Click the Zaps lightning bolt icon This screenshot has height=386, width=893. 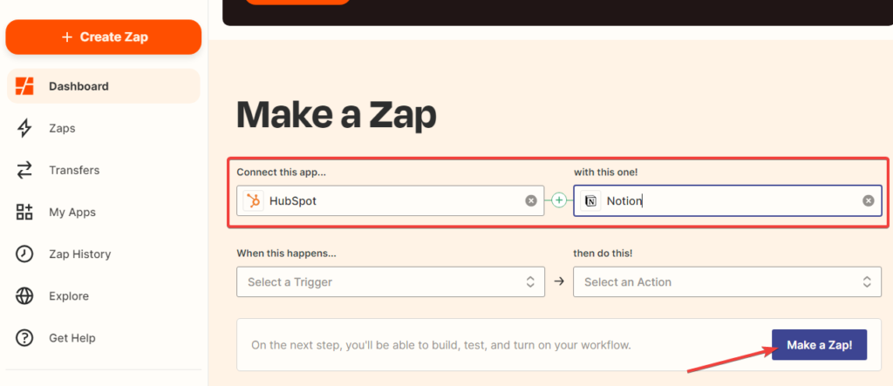(25, 128)
